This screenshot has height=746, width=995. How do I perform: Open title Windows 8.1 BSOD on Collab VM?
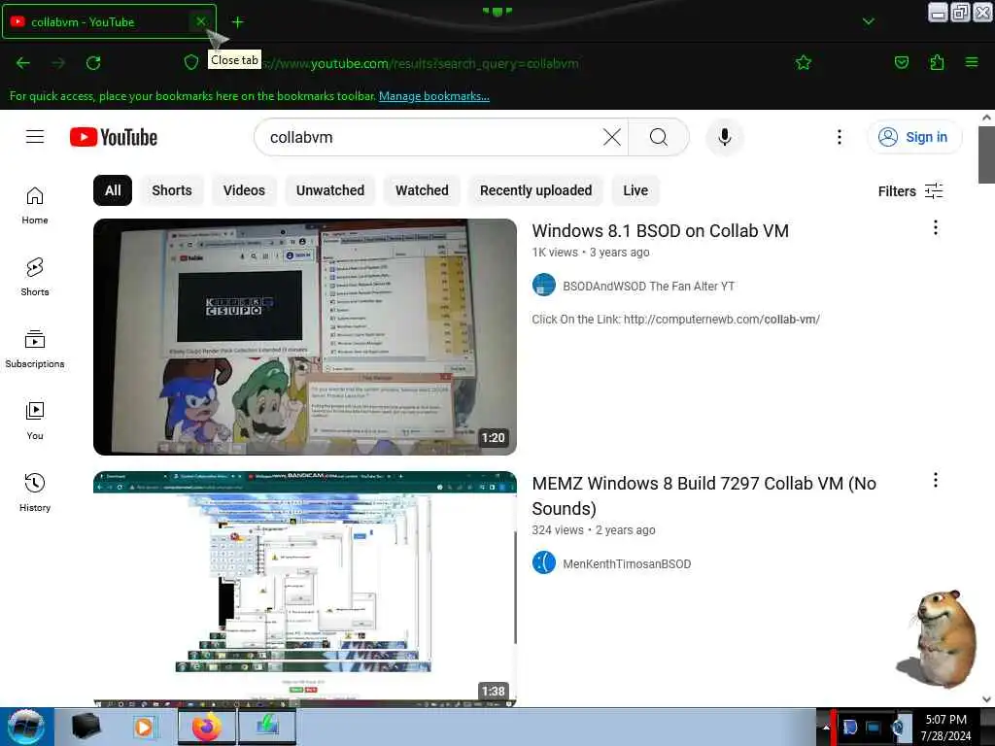[x=660, y=231]
